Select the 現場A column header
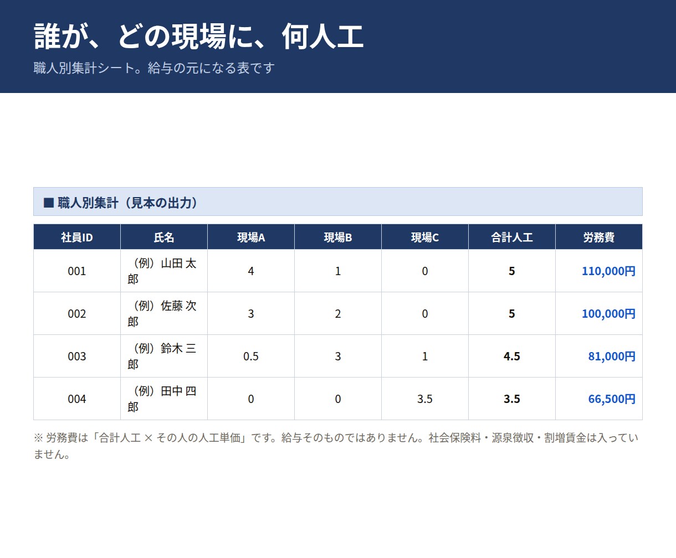This screenshot has width=676, height=558. (251, 237)
